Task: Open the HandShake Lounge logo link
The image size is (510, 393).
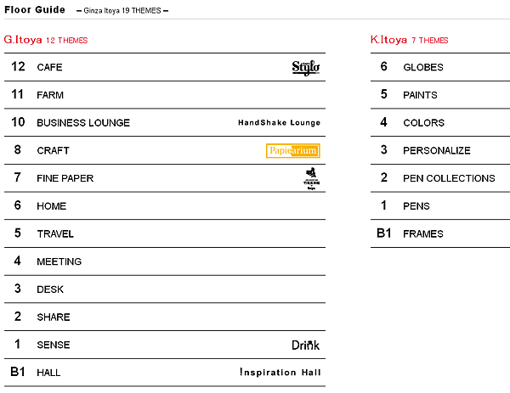Action: pyautogui.click(x=279, y=123)
